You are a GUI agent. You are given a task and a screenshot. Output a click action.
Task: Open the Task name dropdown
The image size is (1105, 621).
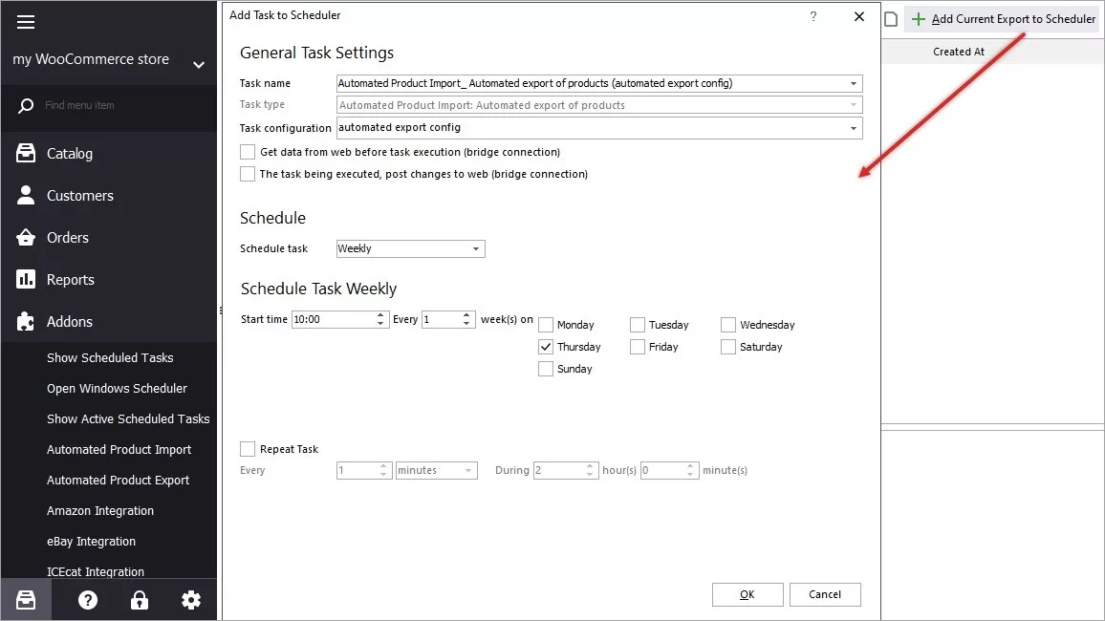click(x=854, y=83)
